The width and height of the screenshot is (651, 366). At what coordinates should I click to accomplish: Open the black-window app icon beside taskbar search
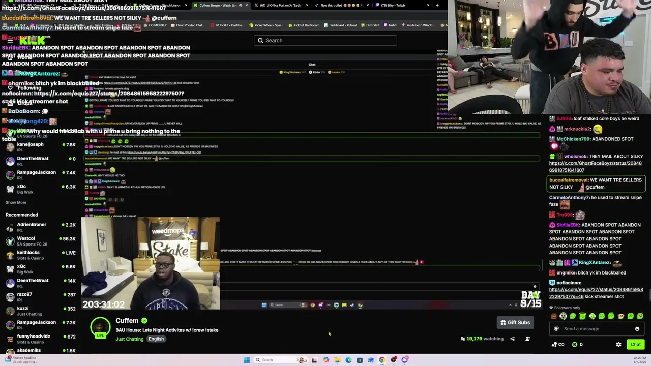[x=314, y=360]
